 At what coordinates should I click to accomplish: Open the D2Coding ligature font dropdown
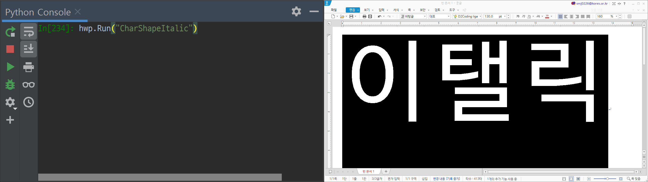click(x=467, y=16)
